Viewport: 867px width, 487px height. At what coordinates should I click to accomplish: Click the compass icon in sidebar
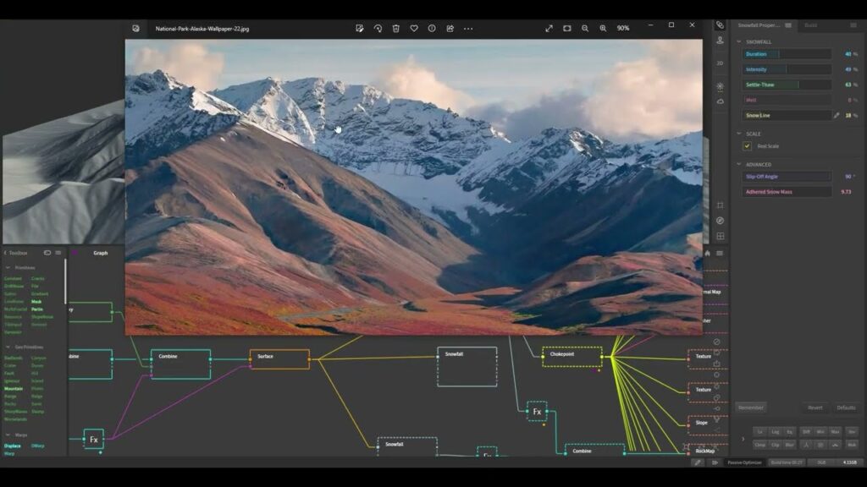[720, 221]
